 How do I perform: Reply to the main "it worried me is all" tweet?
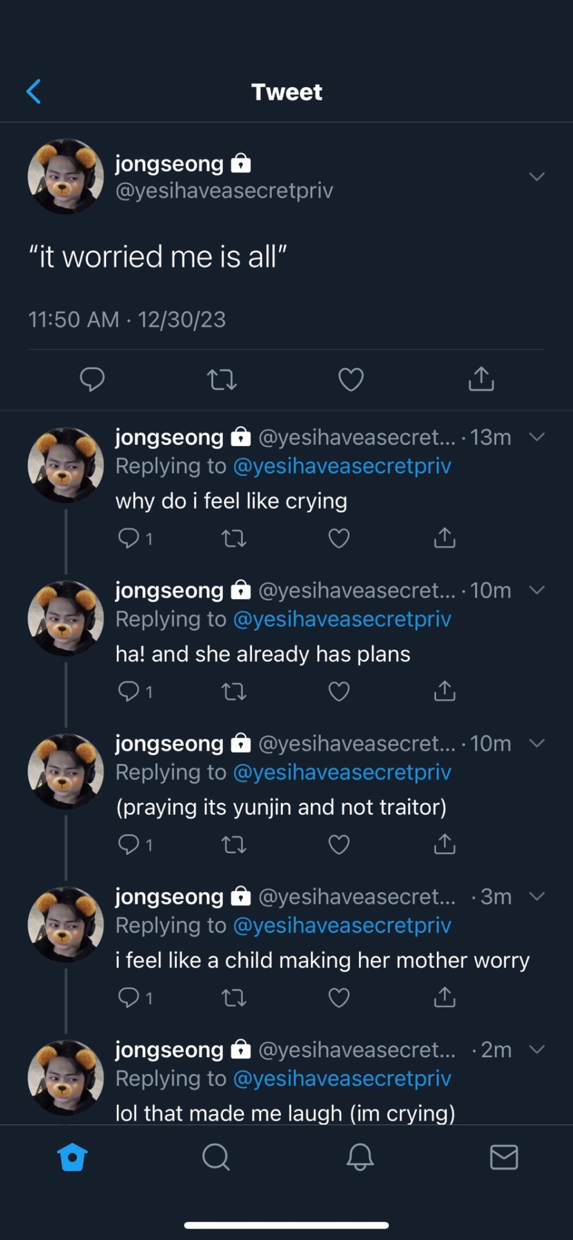point(92,379)
